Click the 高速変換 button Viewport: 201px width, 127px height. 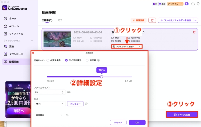pyautogui.click(x=139, y=20)
